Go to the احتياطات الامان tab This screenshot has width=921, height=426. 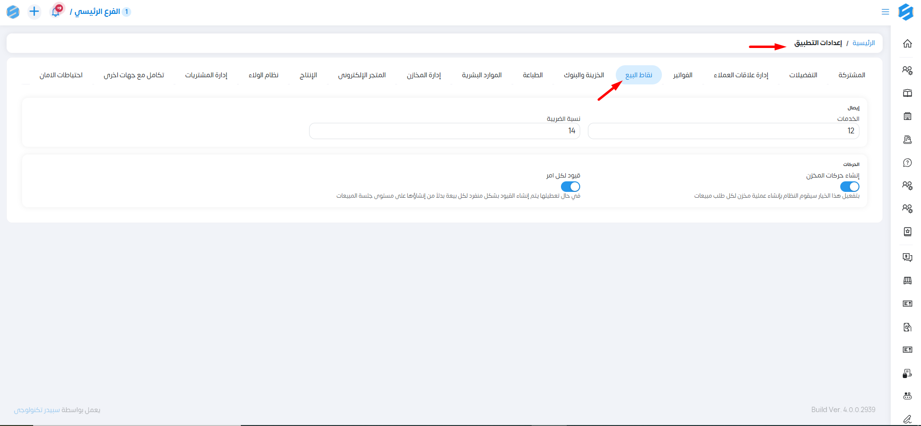(x=61, y=75)
